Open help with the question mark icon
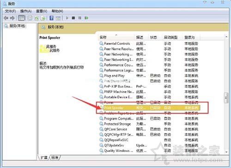This screenshot has width=231, height=168. coord(52,18)
